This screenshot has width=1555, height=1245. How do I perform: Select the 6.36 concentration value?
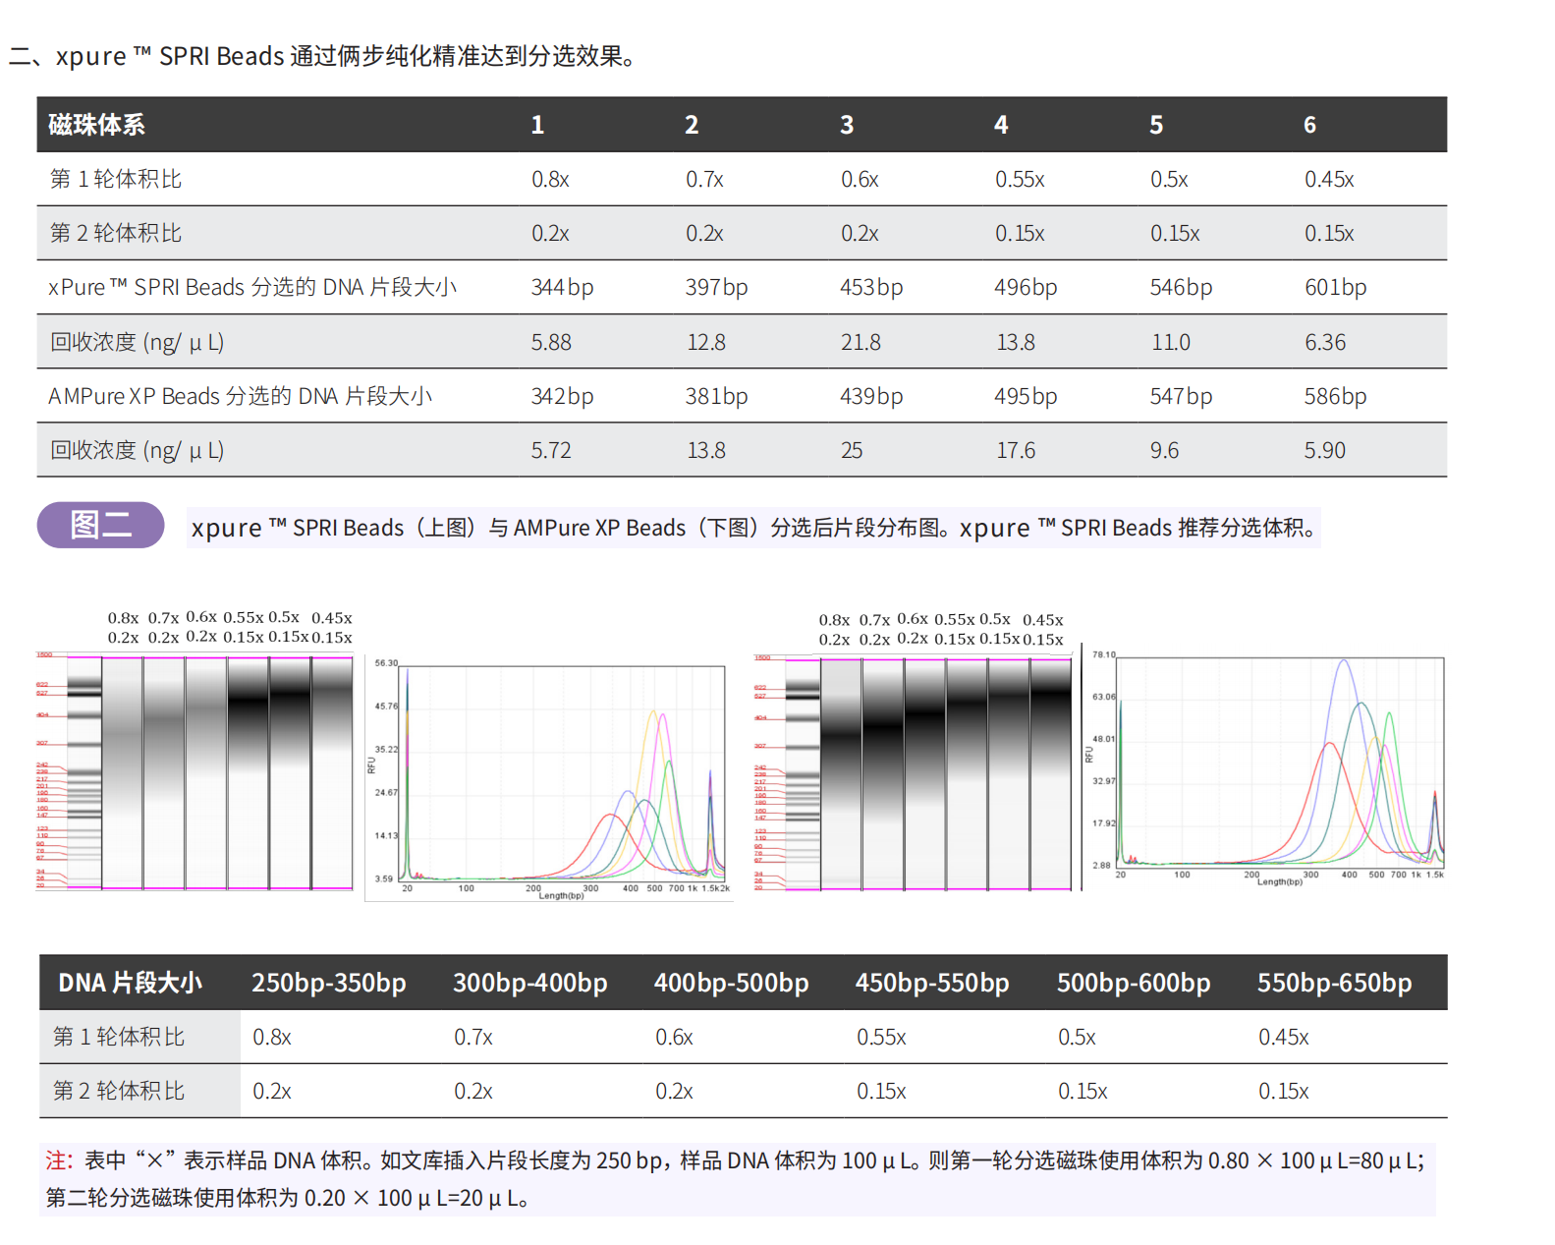[1325, 342]
